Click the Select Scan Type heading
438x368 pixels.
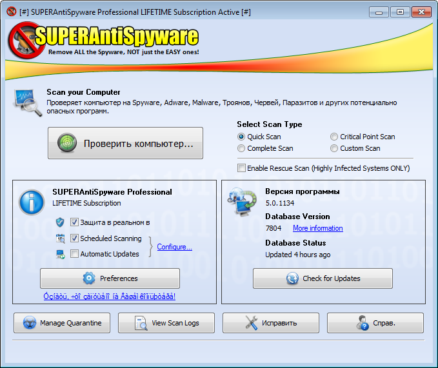click(269, 124)
